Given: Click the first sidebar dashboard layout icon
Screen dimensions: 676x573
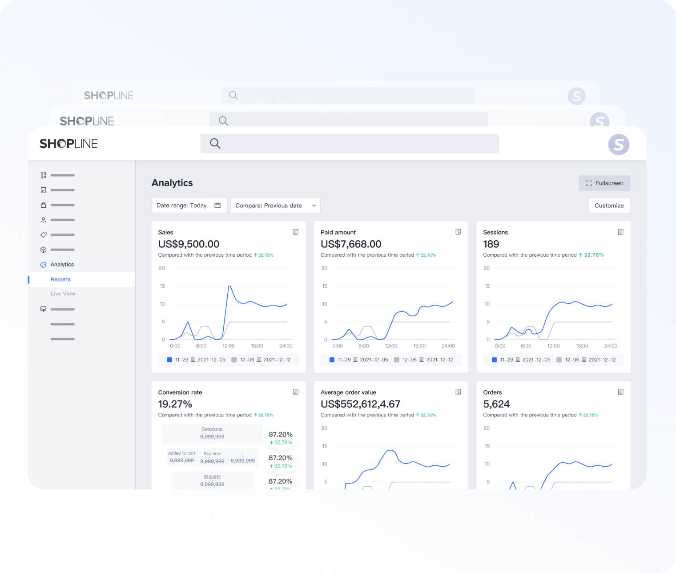Looking at the screenshot, I should [43, 175].
